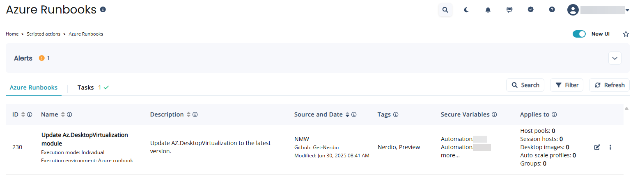The image size is (633, 179).
Task: Go to Scripted actions breadcrumb link
Action: point(44,34)
